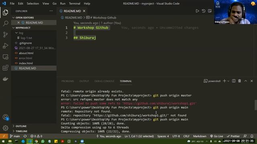The image size is (257, 144).
Task: Maximize the panel with up chevron
Action: [x=246, y=81]
